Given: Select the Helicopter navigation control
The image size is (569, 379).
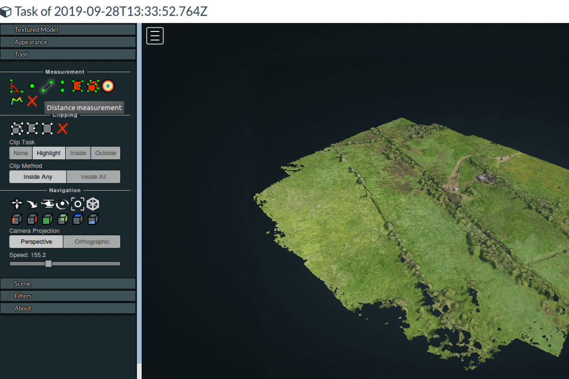Looking at the screenshot, I should (47, 204).
